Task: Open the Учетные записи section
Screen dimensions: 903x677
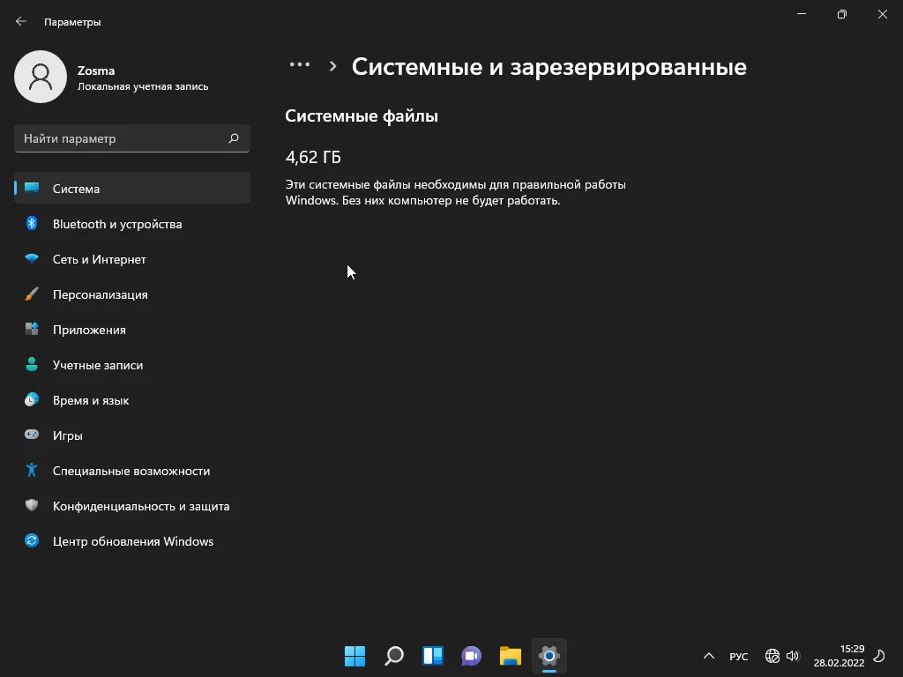Action: pos(132,365)
